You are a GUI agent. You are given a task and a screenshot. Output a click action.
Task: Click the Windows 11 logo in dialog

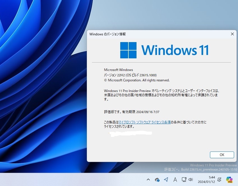[164, 50]
